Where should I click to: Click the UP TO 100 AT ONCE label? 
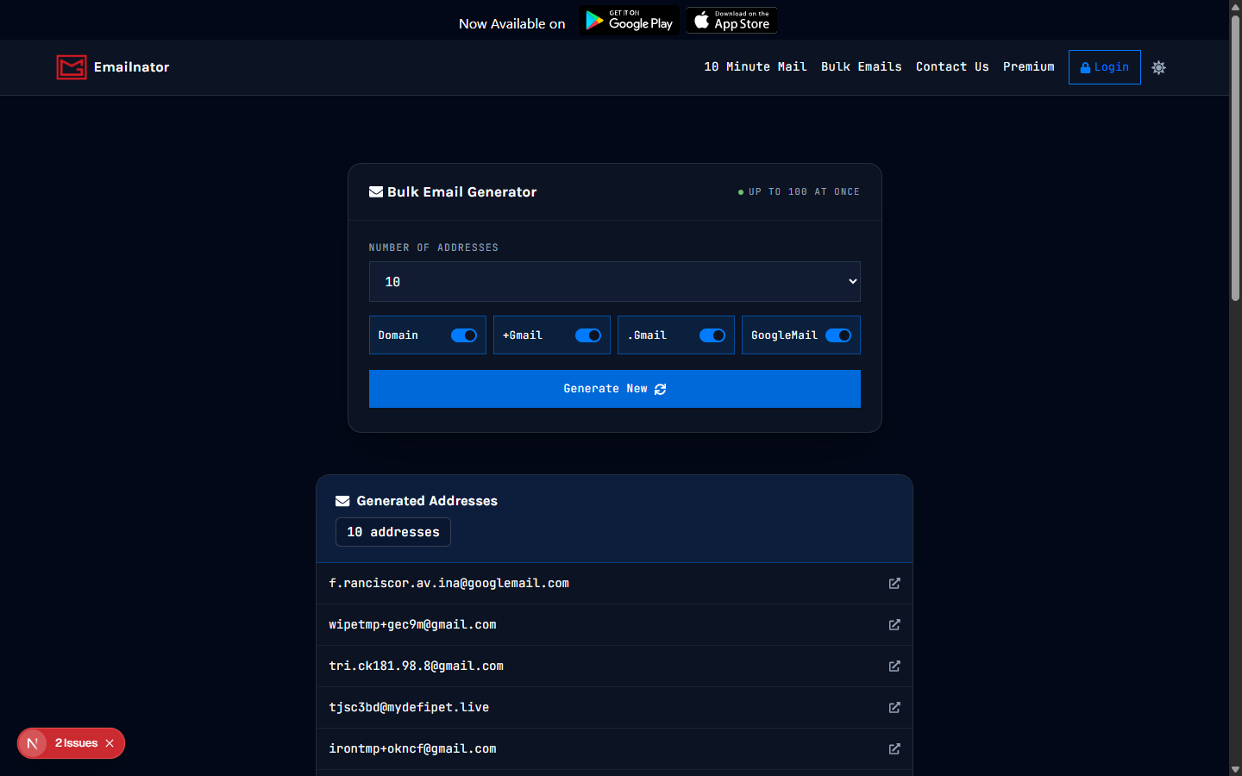tap(804, 192)
